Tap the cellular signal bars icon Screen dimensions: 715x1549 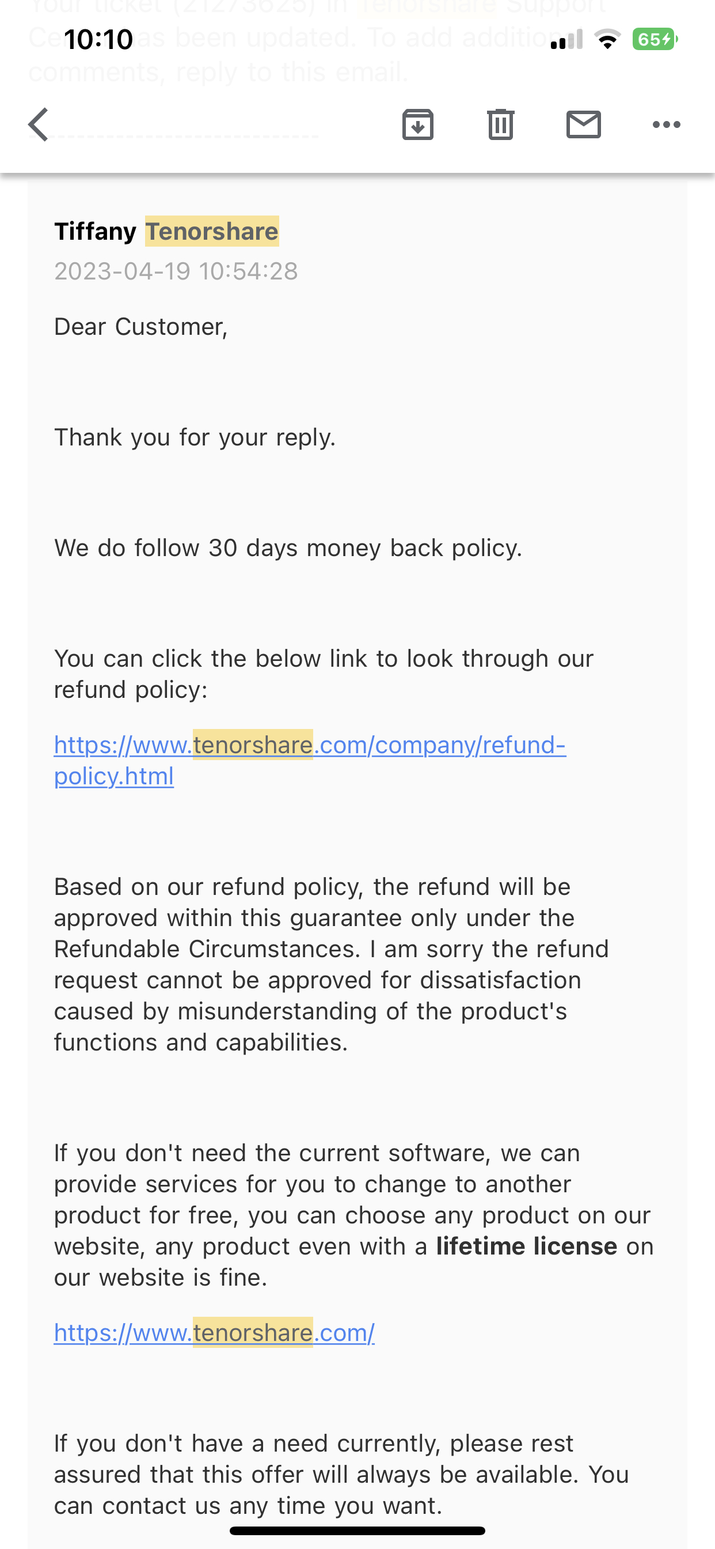click(x=566, y=40)
